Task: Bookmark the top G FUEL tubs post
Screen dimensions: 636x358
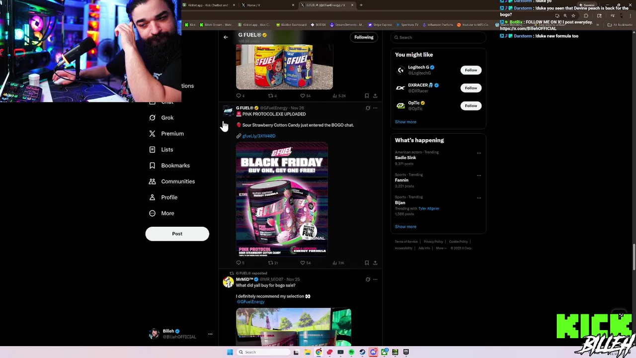Action: 367,95
